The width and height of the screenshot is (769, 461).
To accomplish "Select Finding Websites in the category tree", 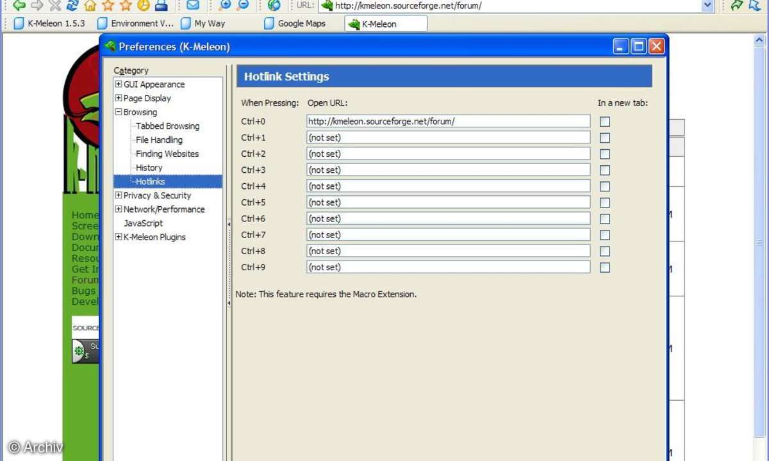I will (x=167, y=154).
